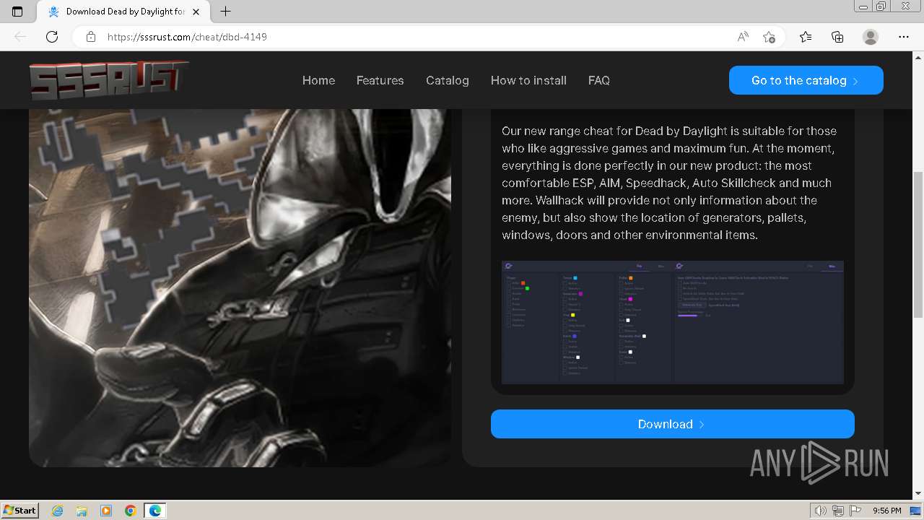
Task: Open File Explorer from the taskbar
Action: point(82,511)
